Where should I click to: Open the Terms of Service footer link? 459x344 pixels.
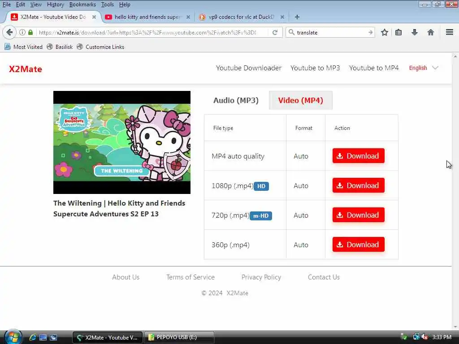point(190,277)
